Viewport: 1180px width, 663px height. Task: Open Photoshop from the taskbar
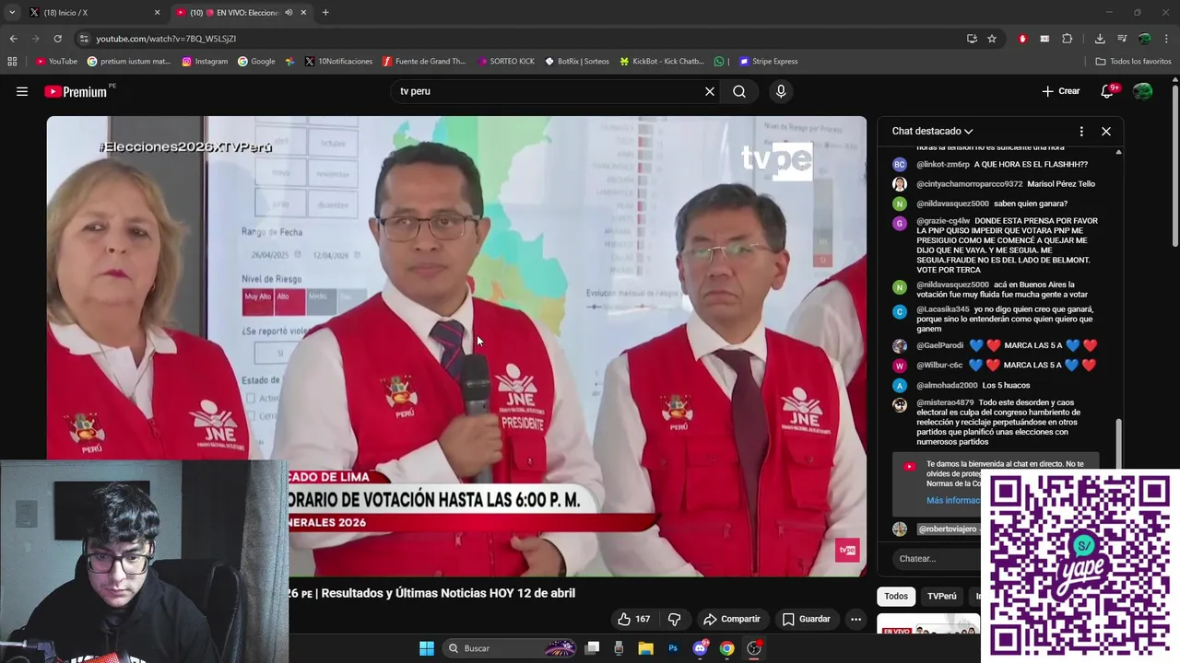coord(673,648)
